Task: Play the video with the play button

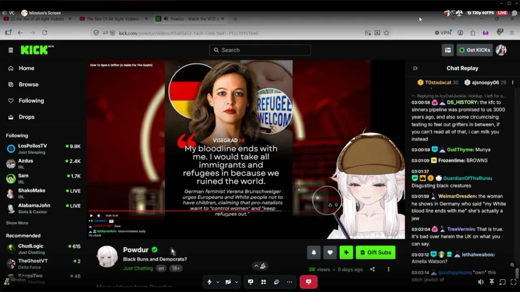Action: click(91, 216)
